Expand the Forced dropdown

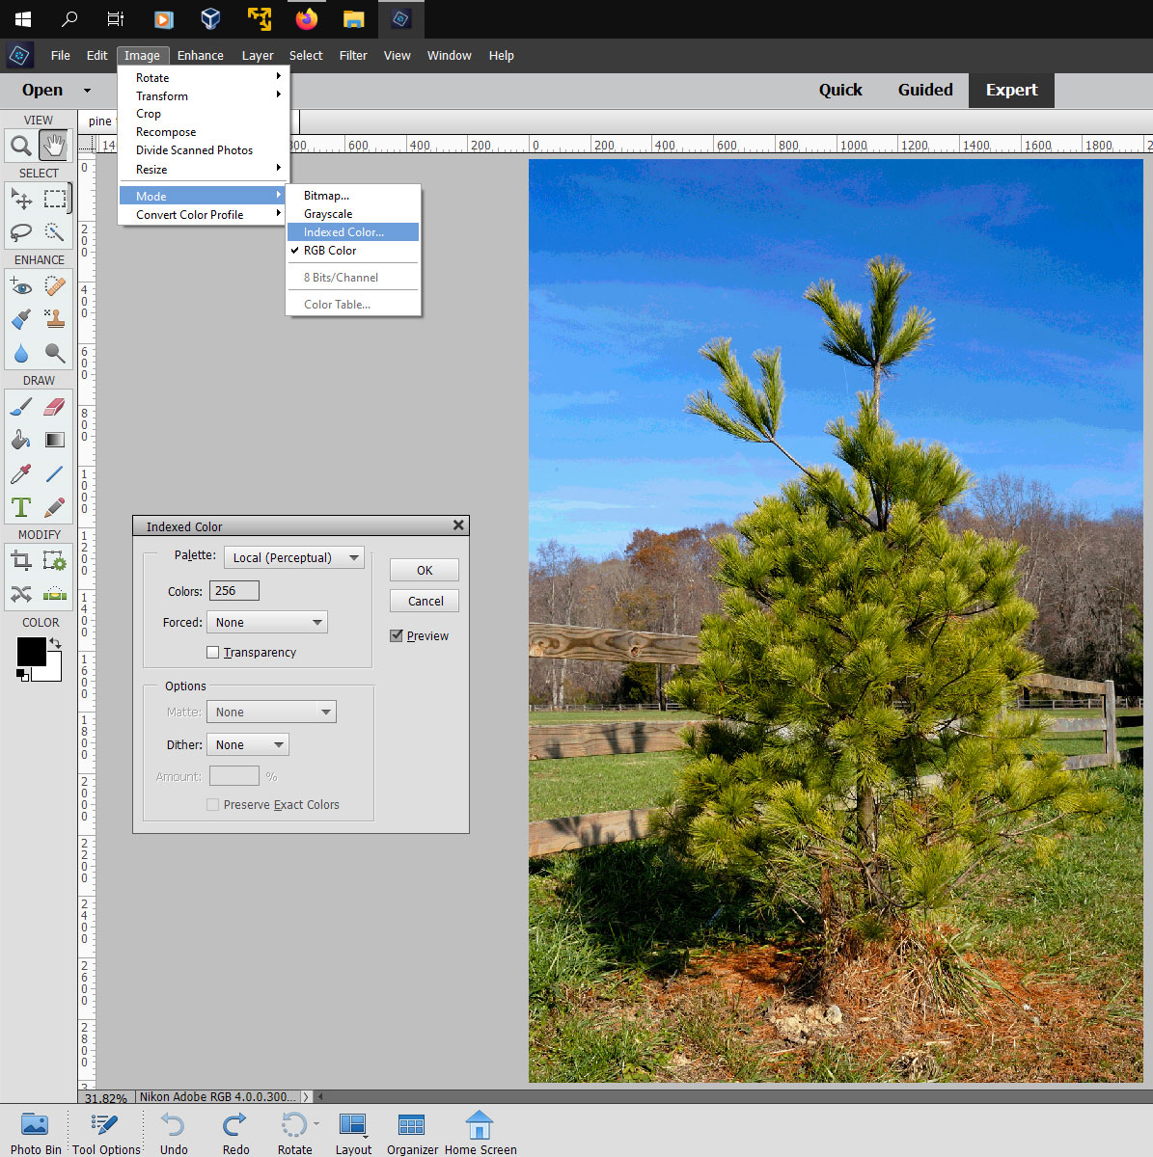coord(266,622)
